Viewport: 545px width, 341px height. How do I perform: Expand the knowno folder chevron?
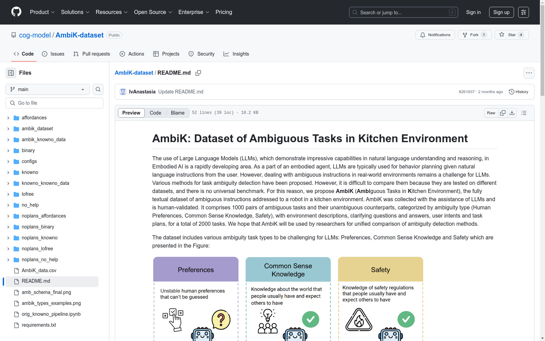(8, 173)
